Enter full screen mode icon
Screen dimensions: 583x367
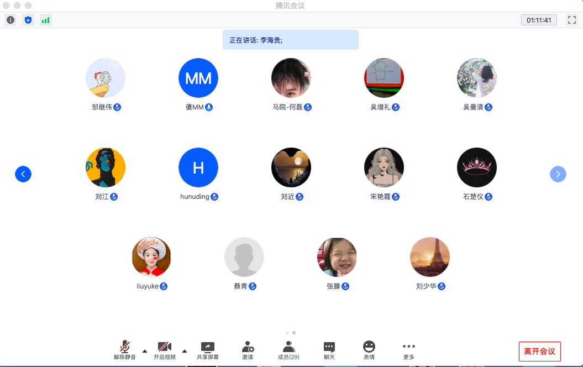click(572, 20)
